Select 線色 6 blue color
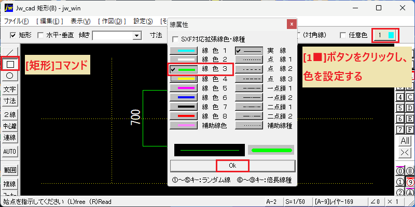This screenshot has width=415, height=207. [x=184, y=97]
